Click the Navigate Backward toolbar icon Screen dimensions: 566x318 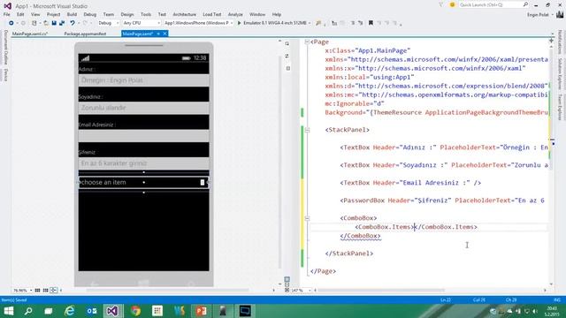pyautogui.click(x=11, y=23)
